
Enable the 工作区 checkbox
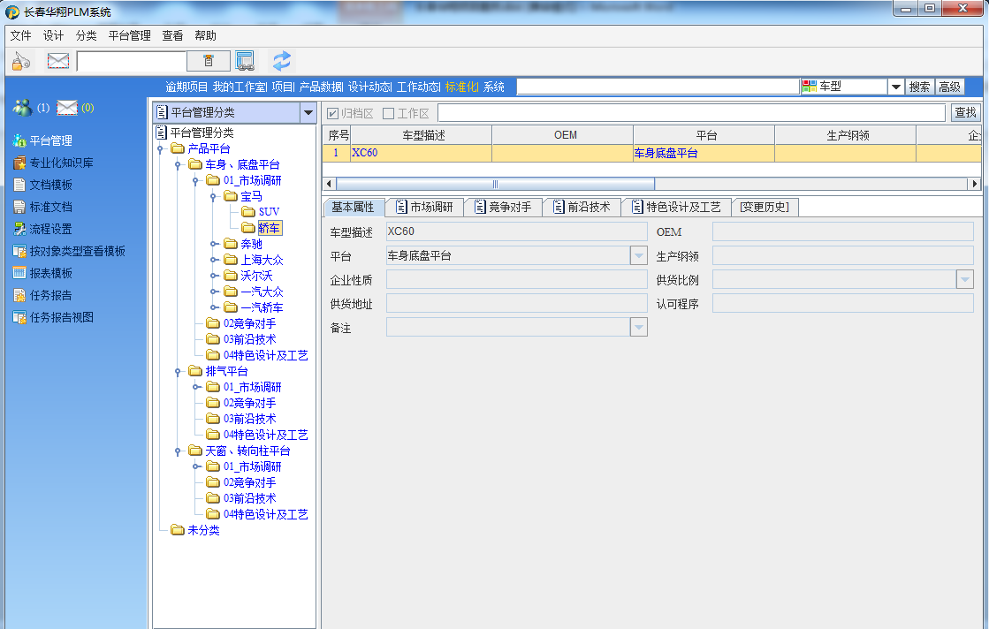(x=388, y=113)
